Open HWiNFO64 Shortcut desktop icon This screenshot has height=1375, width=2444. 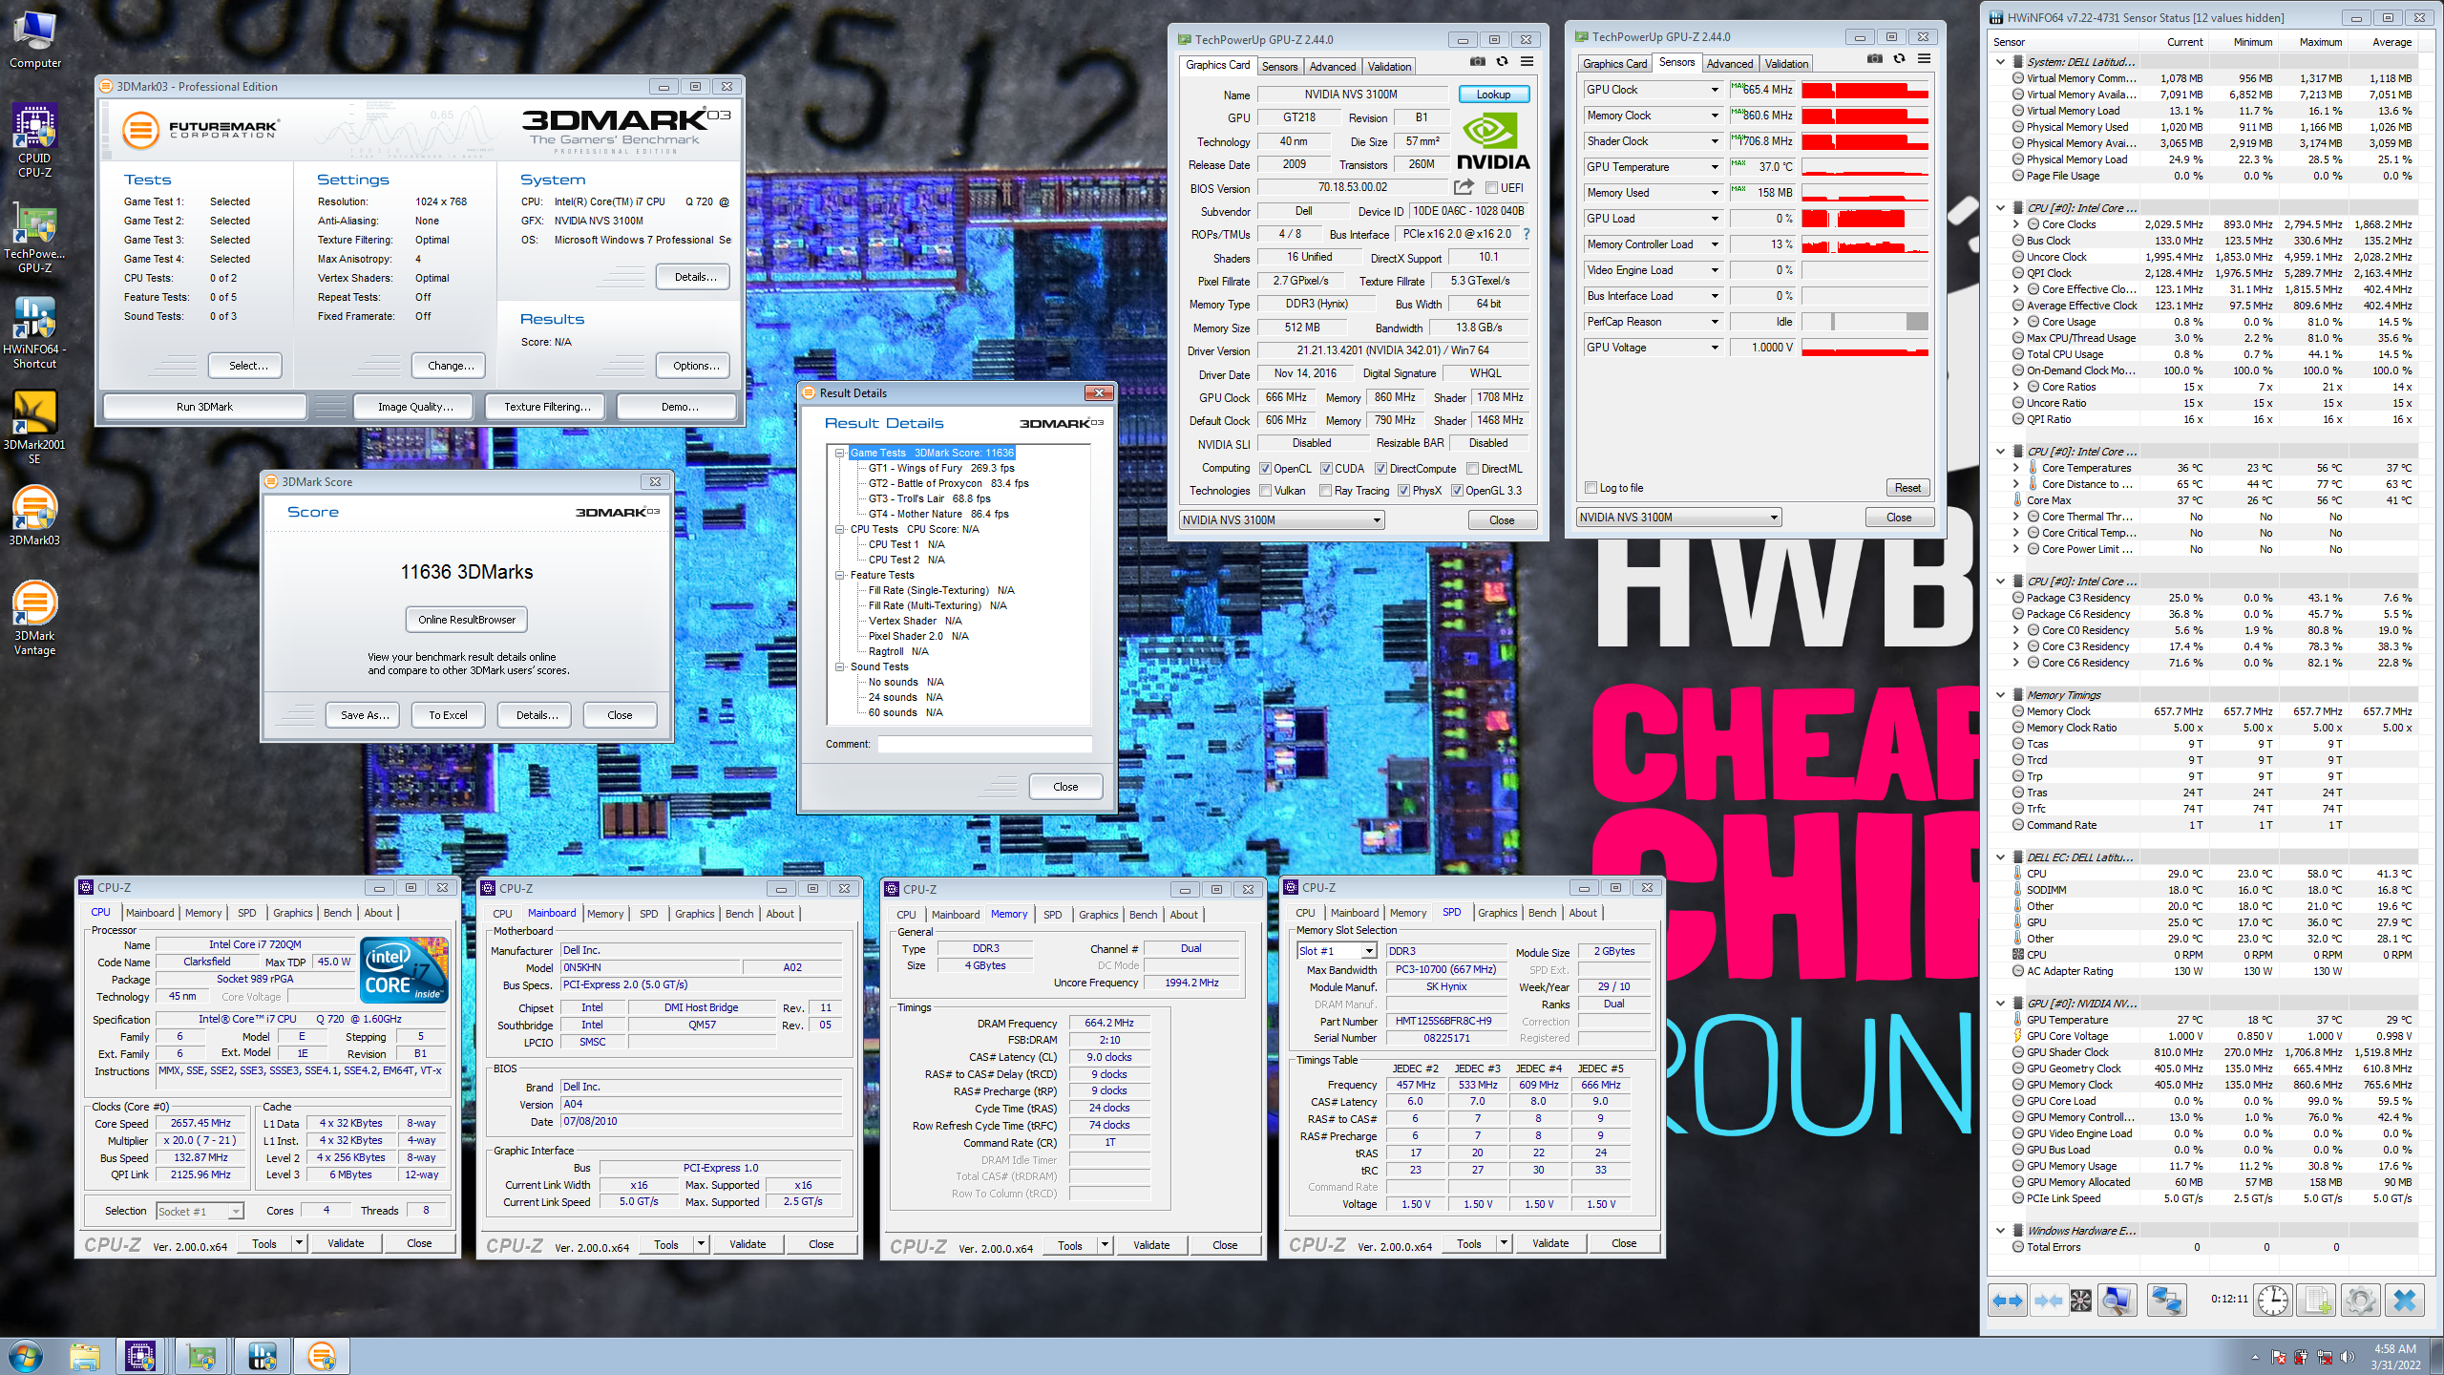point(34,332)
